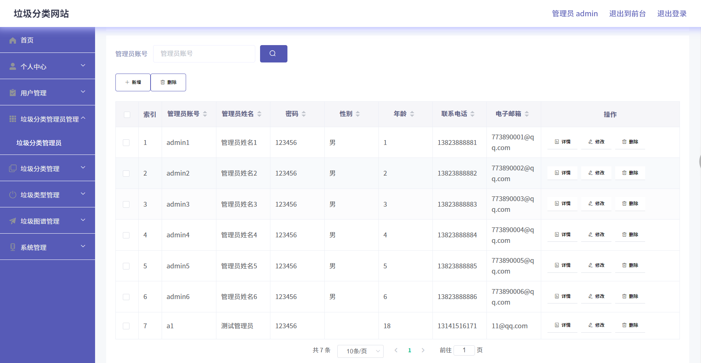Click the copy icon for 垃圾分类管理
This screenshot has width=701, height=363.
13,168
